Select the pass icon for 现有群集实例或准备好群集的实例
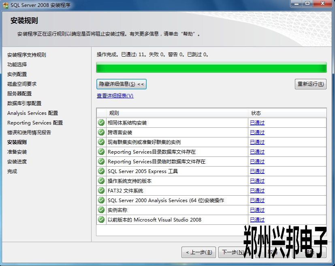 101,142
